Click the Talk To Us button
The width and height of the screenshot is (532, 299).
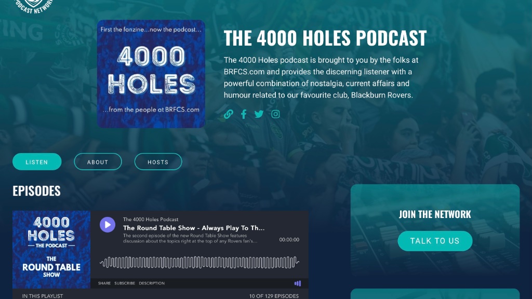(x=435, y=241)
